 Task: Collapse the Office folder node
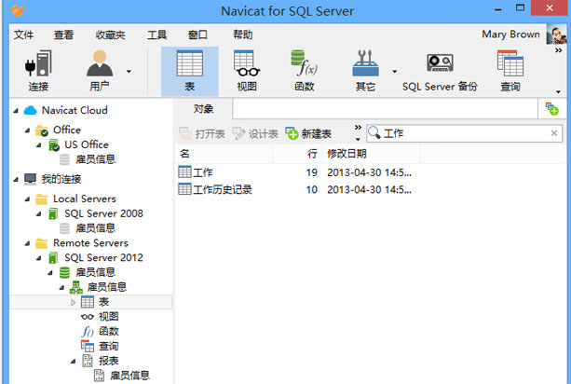[27, 130]
